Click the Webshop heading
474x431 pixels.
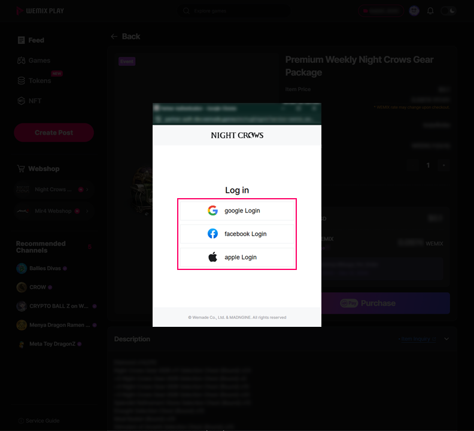(x=44, y=169)
